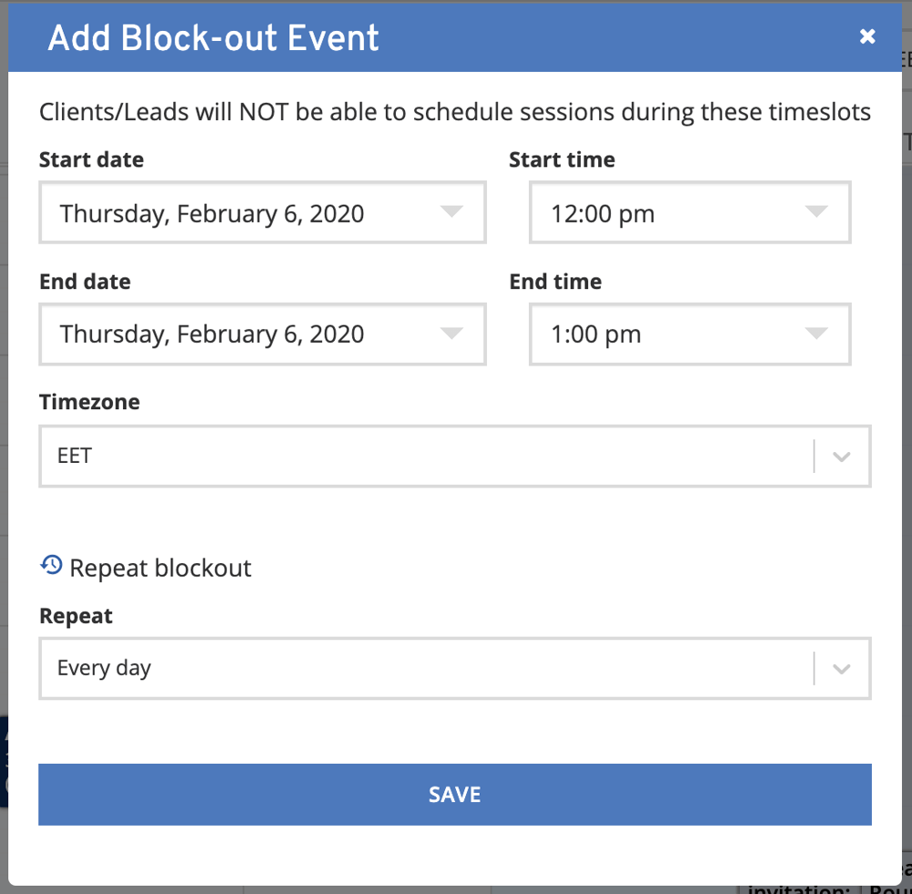Click the Start time dropdown arrow
This screenshot has height=894, width=912.
point(815,212)
